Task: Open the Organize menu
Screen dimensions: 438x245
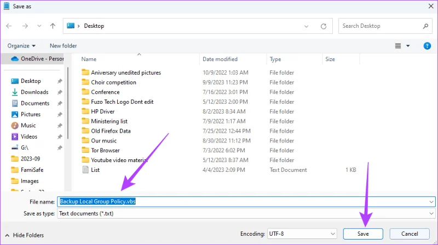Action: coord(21,46)
